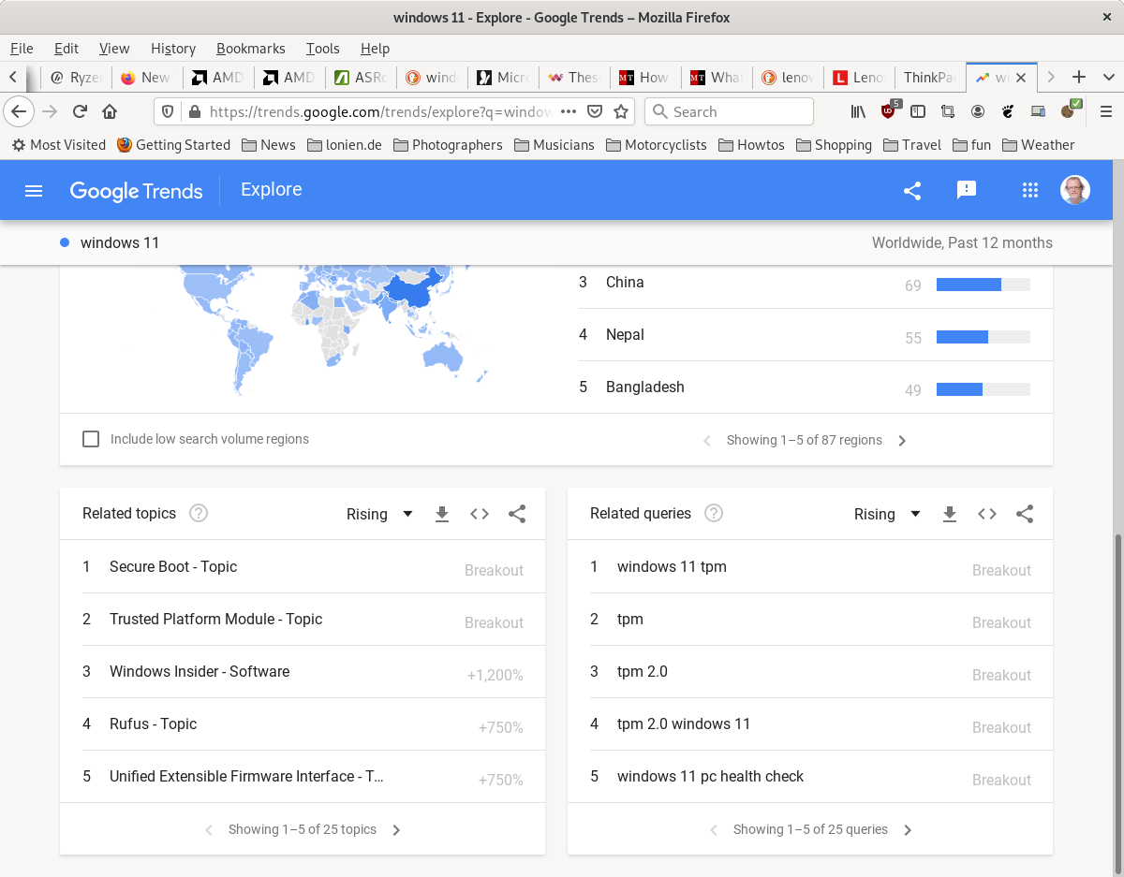The image size is (1124, 877).
Task: Open help for Related queries
Action: (x=714, y=513)
